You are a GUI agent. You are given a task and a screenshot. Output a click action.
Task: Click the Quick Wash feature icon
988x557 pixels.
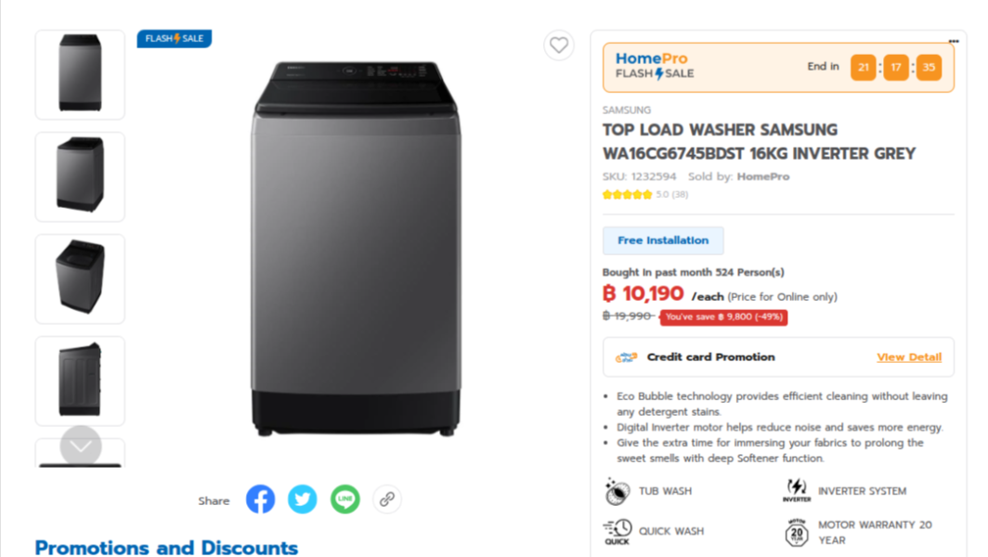coord(617,531)
